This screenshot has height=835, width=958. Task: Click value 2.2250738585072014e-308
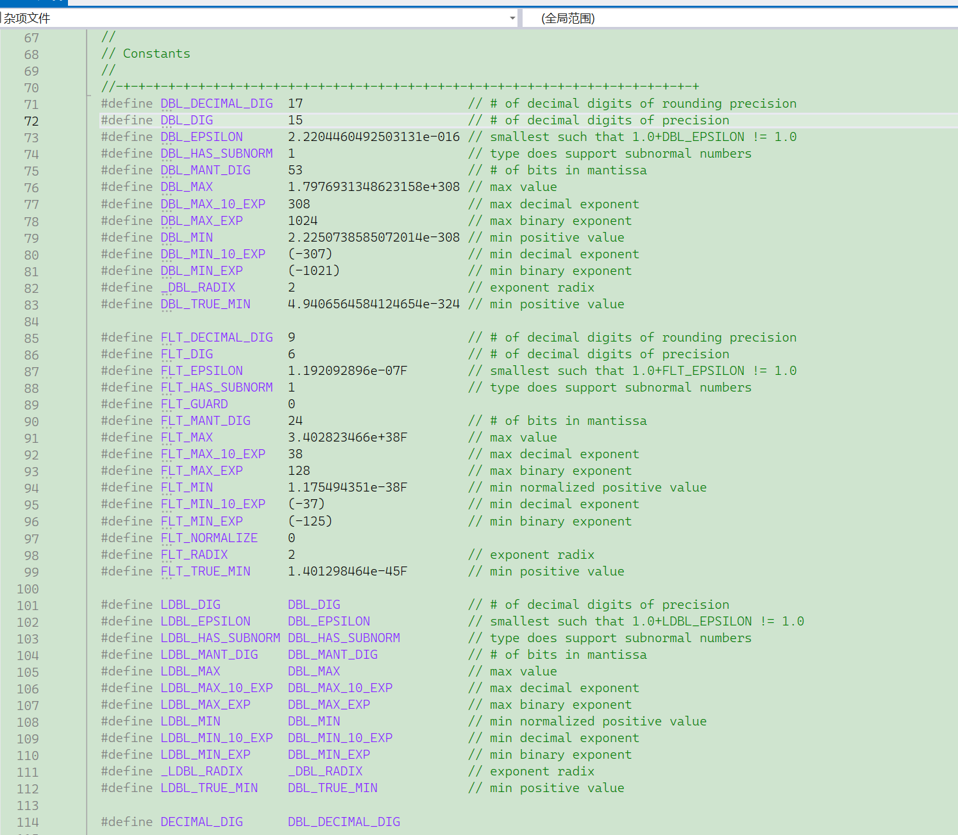point(374,237)
